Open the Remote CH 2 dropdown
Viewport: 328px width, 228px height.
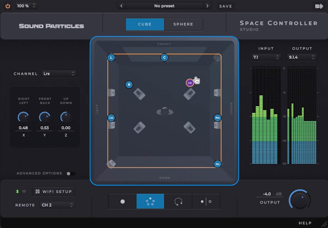point(57,205)
